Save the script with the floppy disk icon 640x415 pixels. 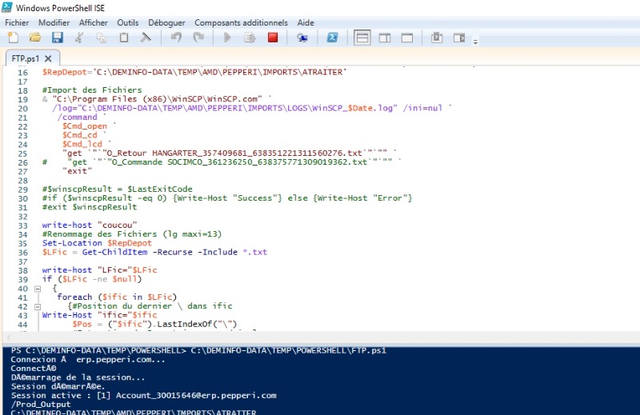tap(57, 38)
